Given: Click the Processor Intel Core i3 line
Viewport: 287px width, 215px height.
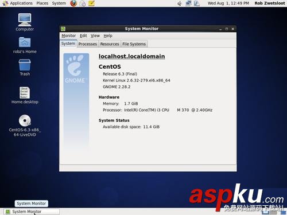Looking at the screenshot, I should click(158, 110).
